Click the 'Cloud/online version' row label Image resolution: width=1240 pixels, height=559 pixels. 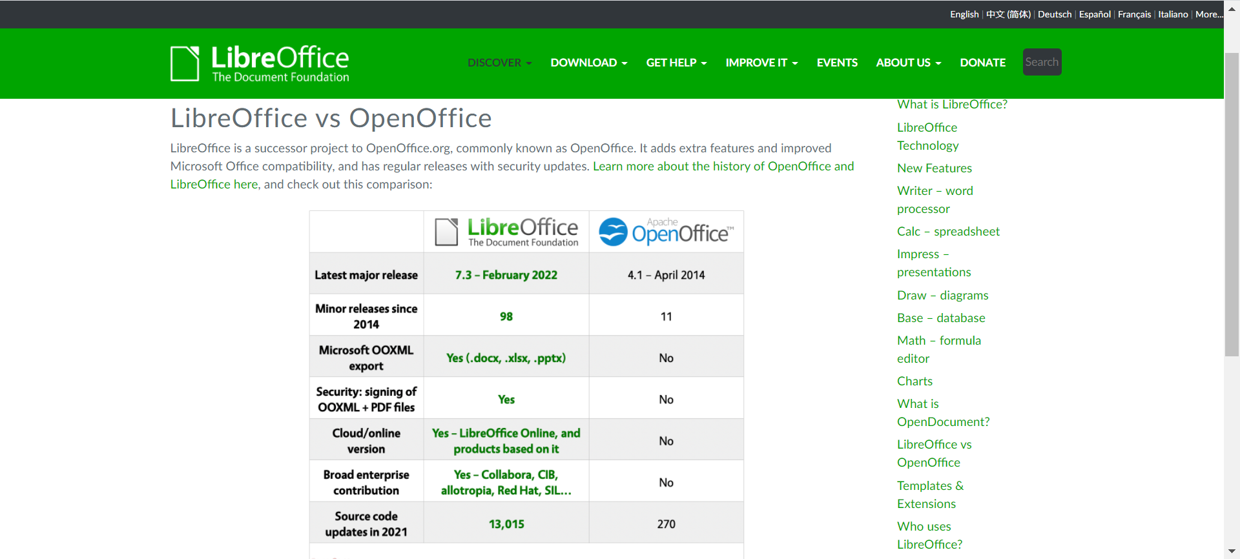(x=366, y=441)
